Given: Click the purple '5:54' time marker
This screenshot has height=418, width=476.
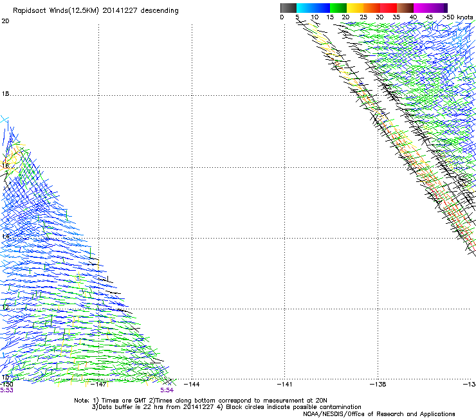Looking at the screenshot, I should coord(167,390).
